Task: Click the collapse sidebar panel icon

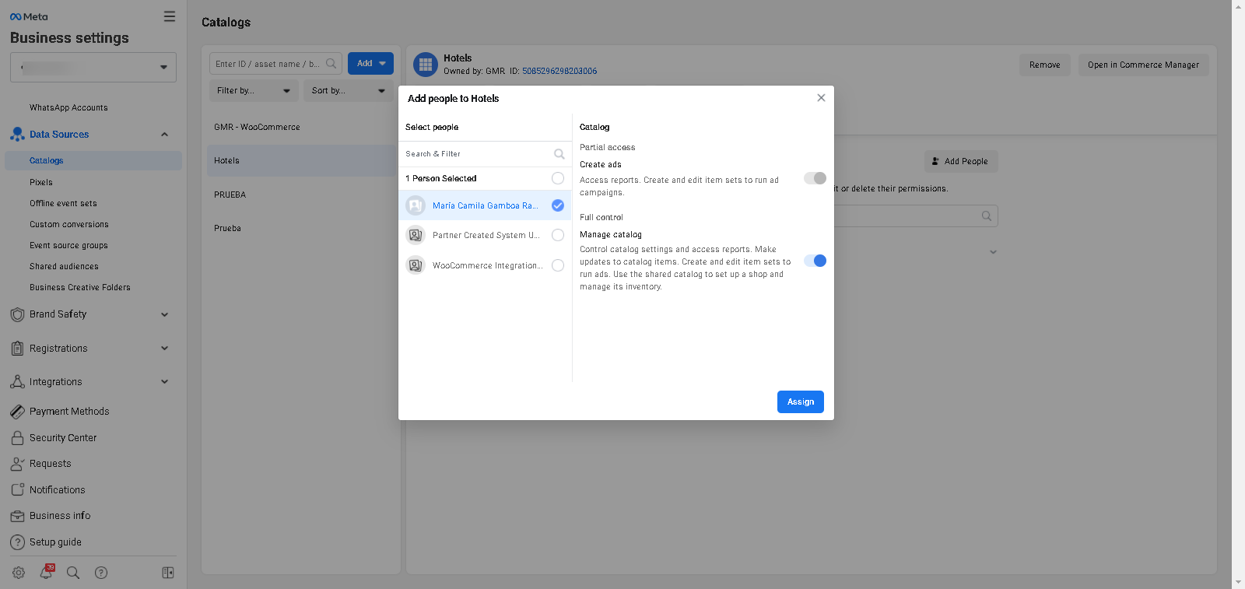Action: tap(167, 573)
